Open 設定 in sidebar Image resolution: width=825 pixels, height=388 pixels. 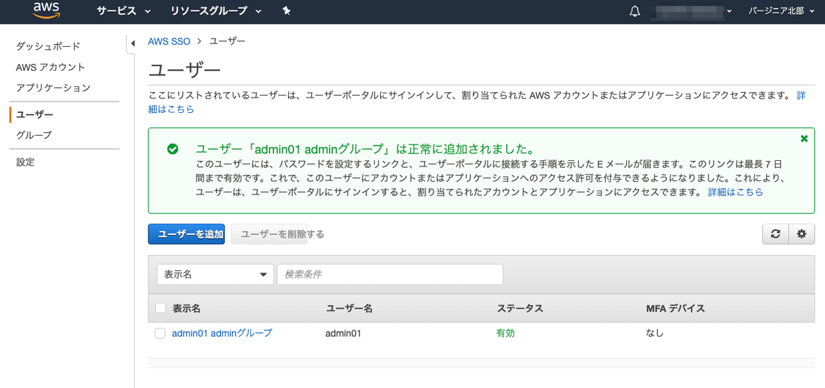click(x=25, y=162)
